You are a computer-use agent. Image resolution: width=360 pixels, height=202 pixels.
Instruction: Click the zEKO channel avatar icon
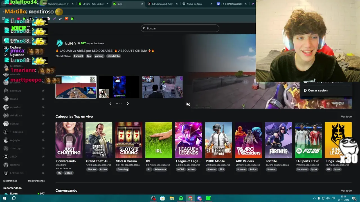[6, 157]
